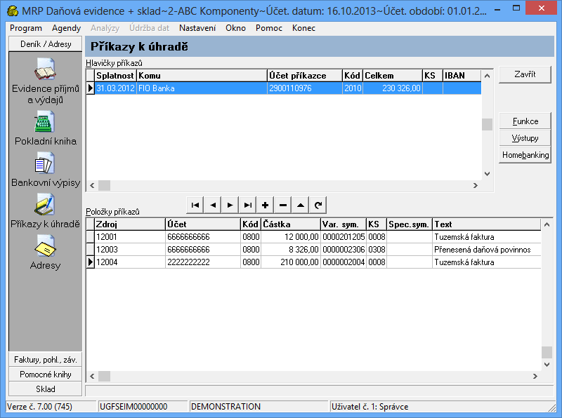
Task: Open the Nastavení menu
Action: coord(197,28)
